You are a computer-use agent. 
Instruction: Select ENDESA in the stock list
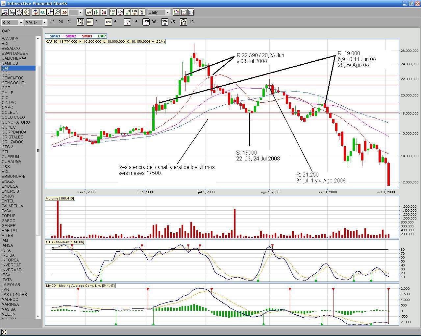pyautogui.click(x=18, y=186)
